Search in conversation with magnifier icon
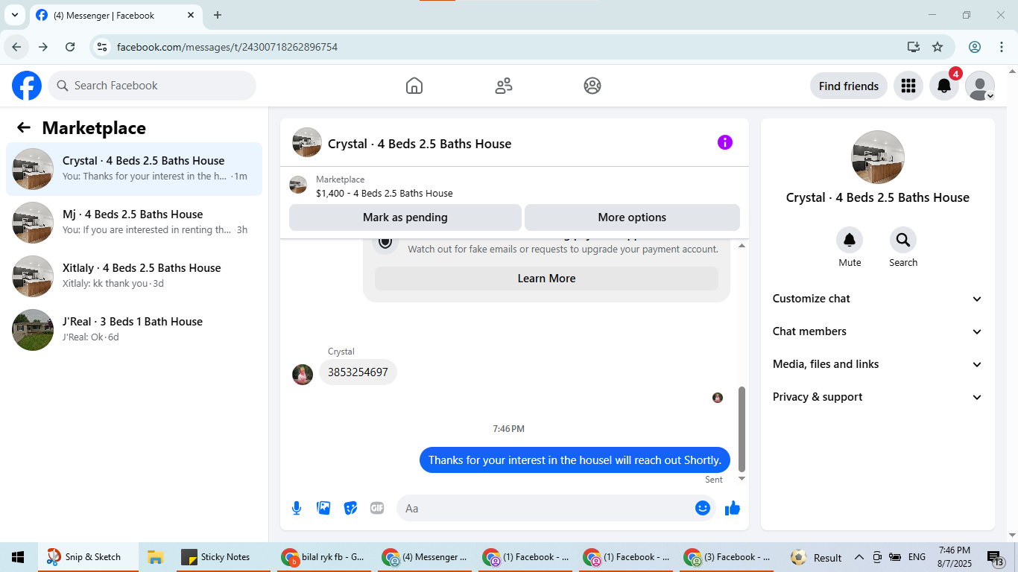Viewport: 1018px width, 572px height. 903,240
